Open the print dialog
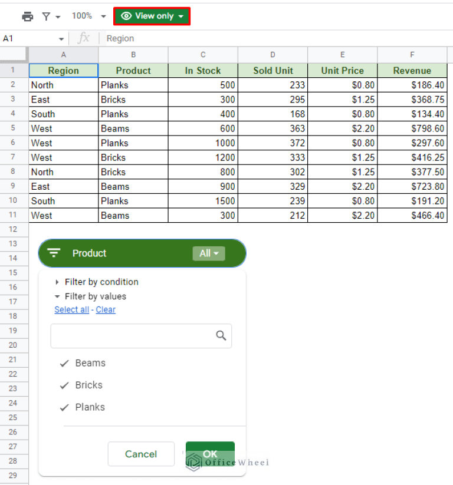Image resolution: width=453 pixels, height=485 pixels. 28,16
